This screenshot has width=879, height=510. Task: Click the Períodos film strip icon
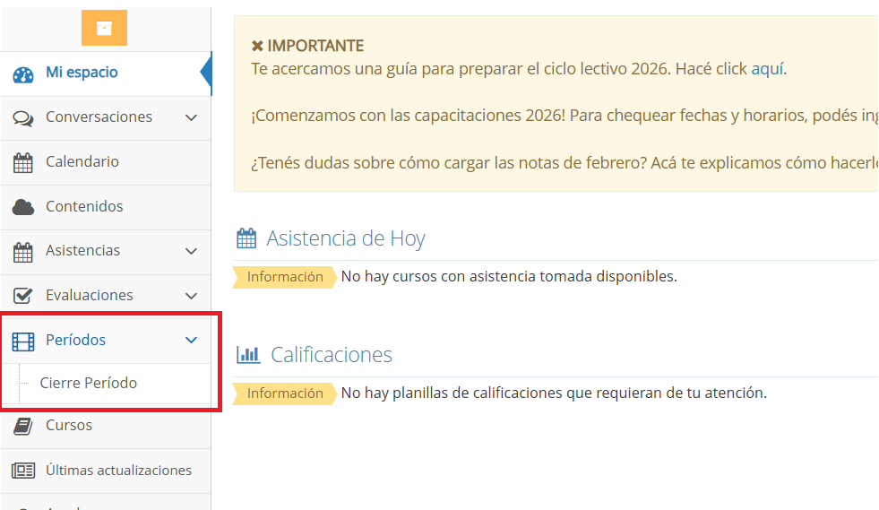[x=23, y=341]
